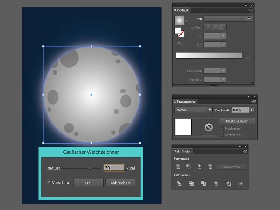Click the Minus Back pathfinder icon
The width and height of the screenshot is (280, 210).
[241, 183]
